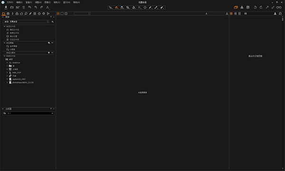Select the white balance eyedropper cursor tool

[x=156, y=8]
